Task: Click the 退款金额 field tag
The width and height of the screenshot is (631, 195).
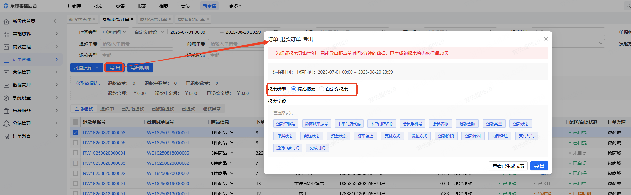Action: pos(467,124)
